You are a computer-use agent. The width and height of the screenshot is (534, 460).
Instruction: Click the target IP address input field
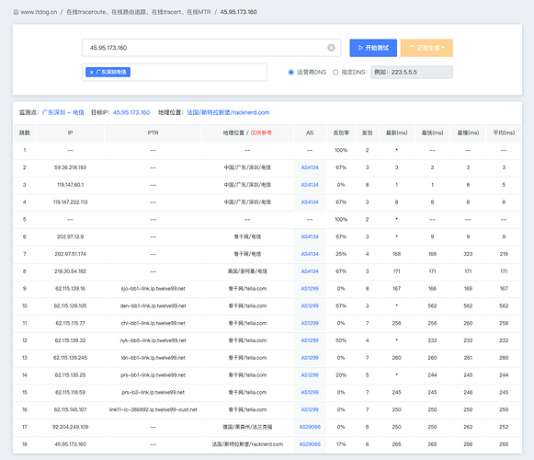coord(211,48)
